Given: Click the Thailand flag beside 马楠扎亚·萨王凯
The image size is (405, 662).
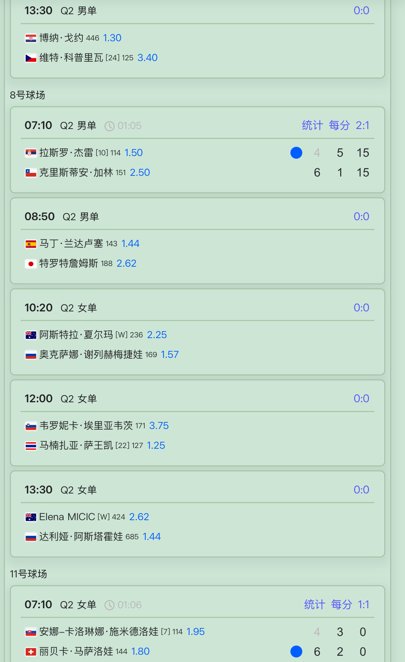Looking at the screenshot, I should (x=31, y=446).
